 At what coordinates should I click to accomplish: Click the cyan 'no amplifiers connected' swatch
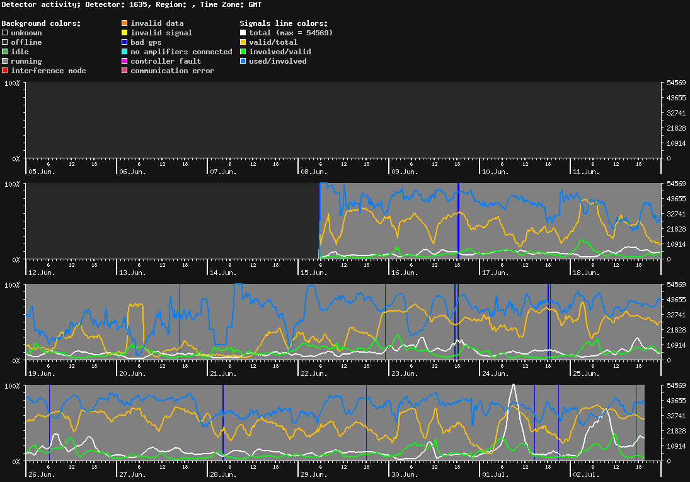coord(125,52)
